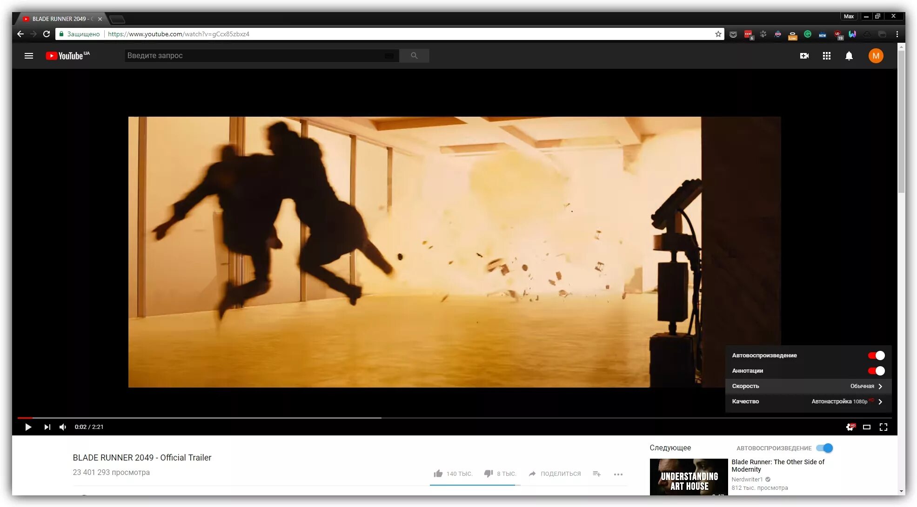Open the on-screen keyboard icon in search box

coord(389,56)
